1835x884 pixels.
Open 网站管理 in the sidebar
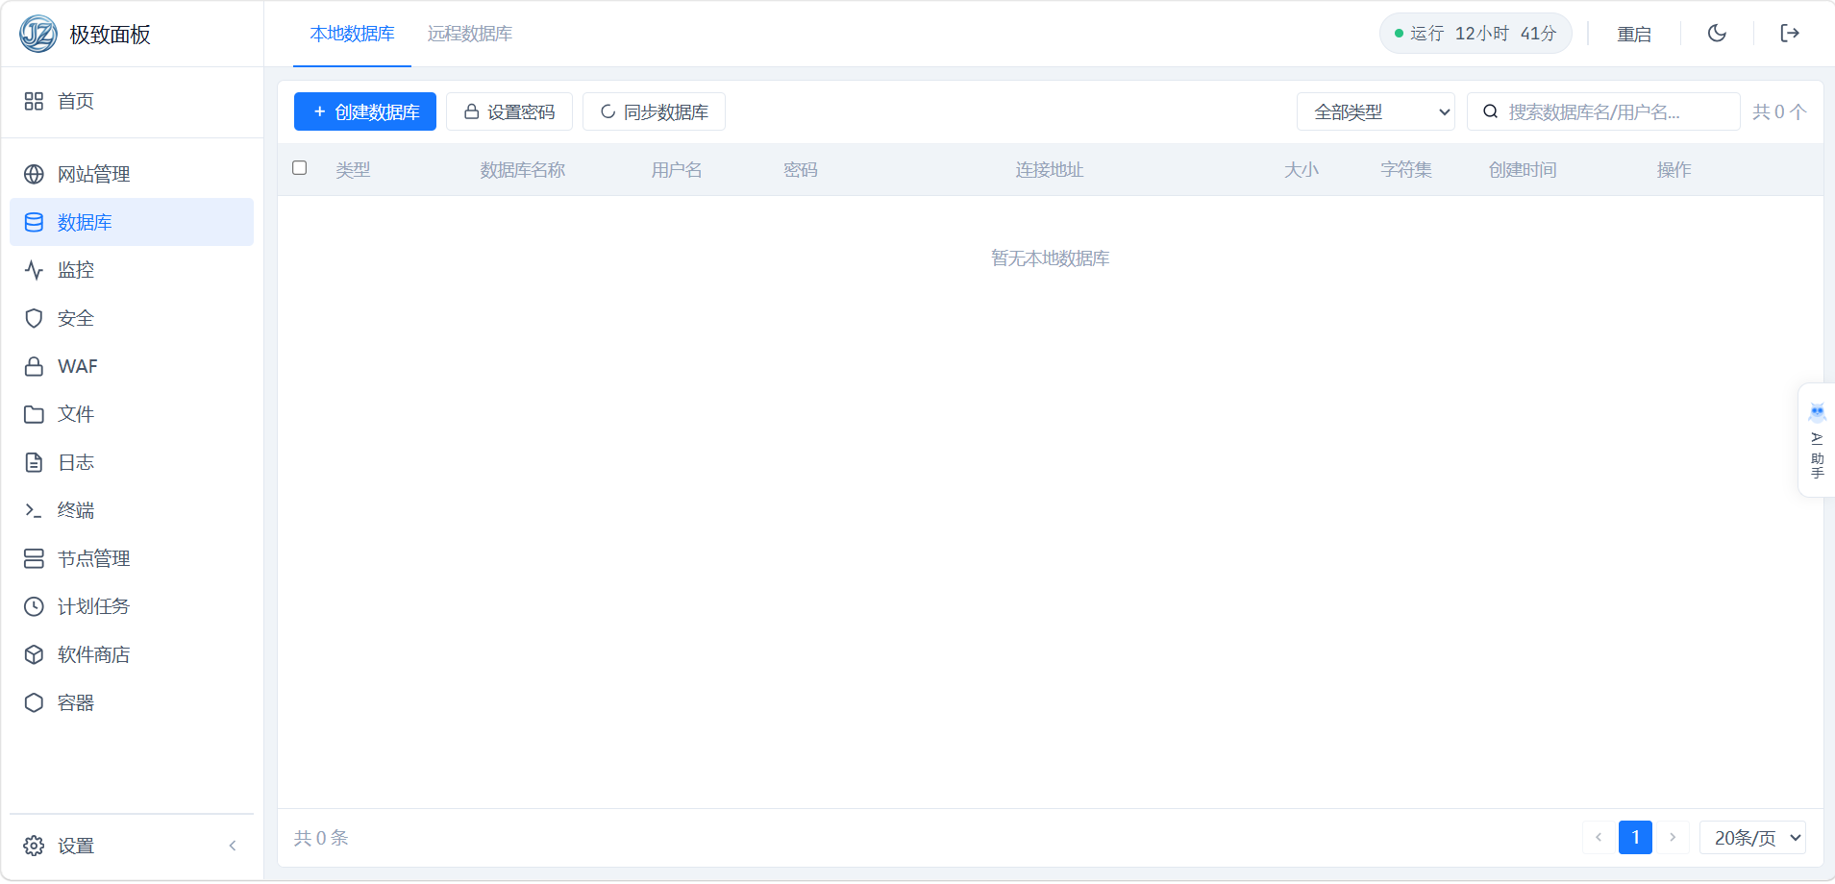(132, 174)
